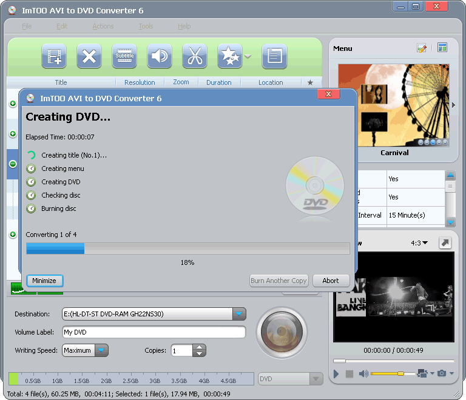Click the Audio speaker toolbar icon

click(160, 56)
